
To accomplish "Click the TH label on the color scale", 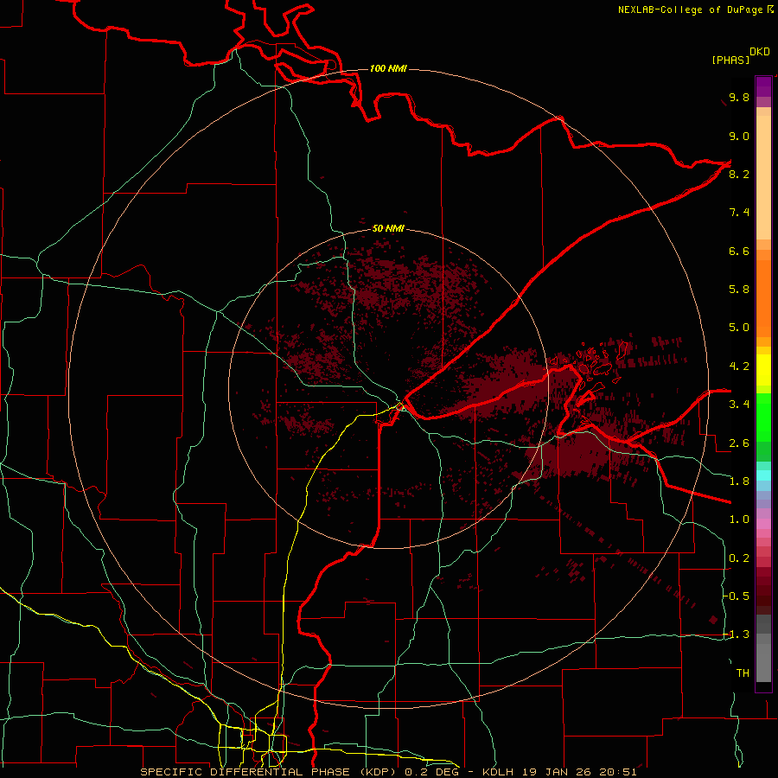I will [743, 673].
